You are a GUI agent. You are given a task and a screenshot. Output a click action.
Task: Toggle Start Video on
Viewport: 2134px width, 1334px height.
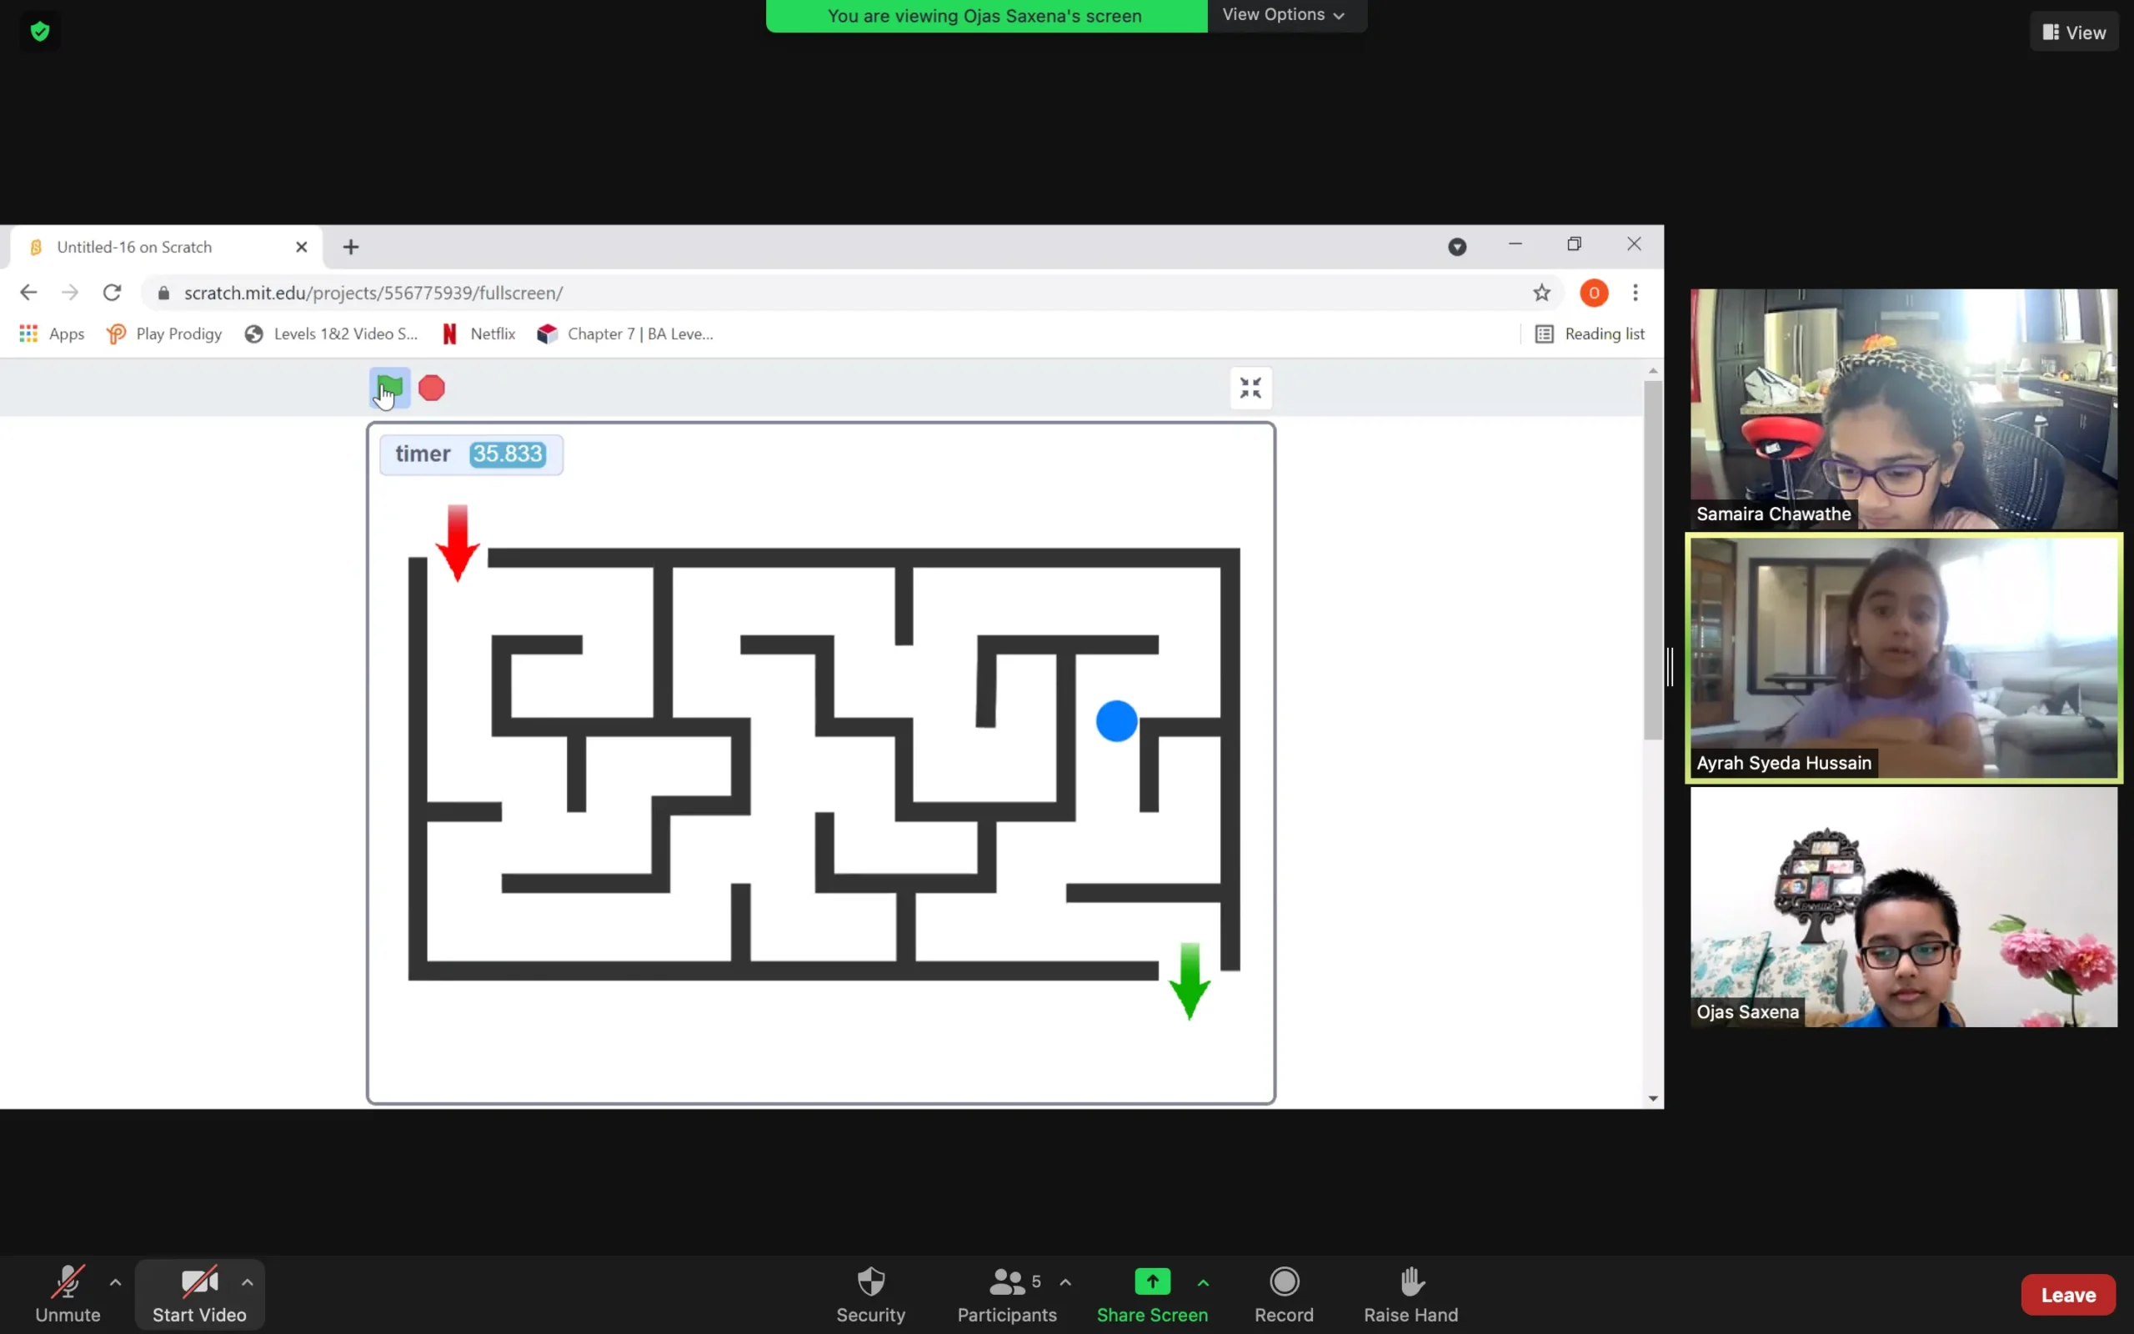click(199, 1293)
